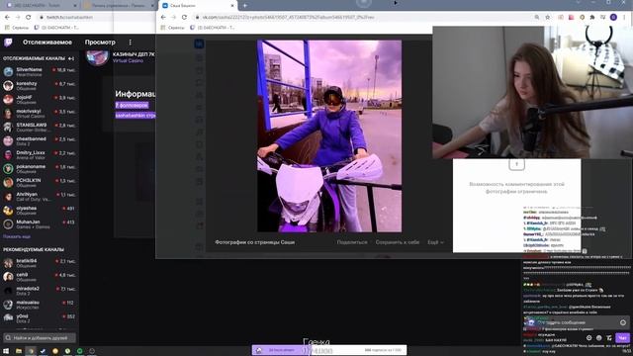633x356 pixels.
Task: Switch to the Отслеживаемое tab
Action: 47,42
